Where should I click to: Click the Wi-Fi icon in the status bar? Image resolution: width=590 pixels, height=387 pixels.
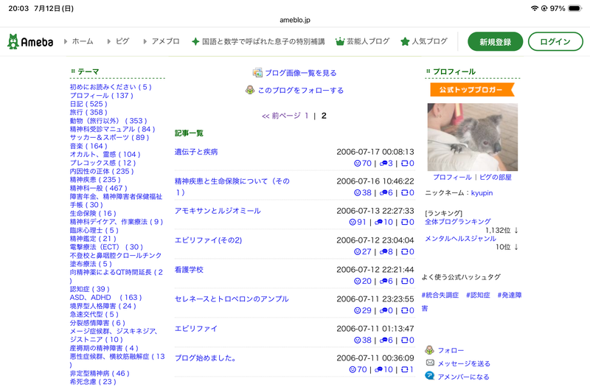click(x=534, y=8)
